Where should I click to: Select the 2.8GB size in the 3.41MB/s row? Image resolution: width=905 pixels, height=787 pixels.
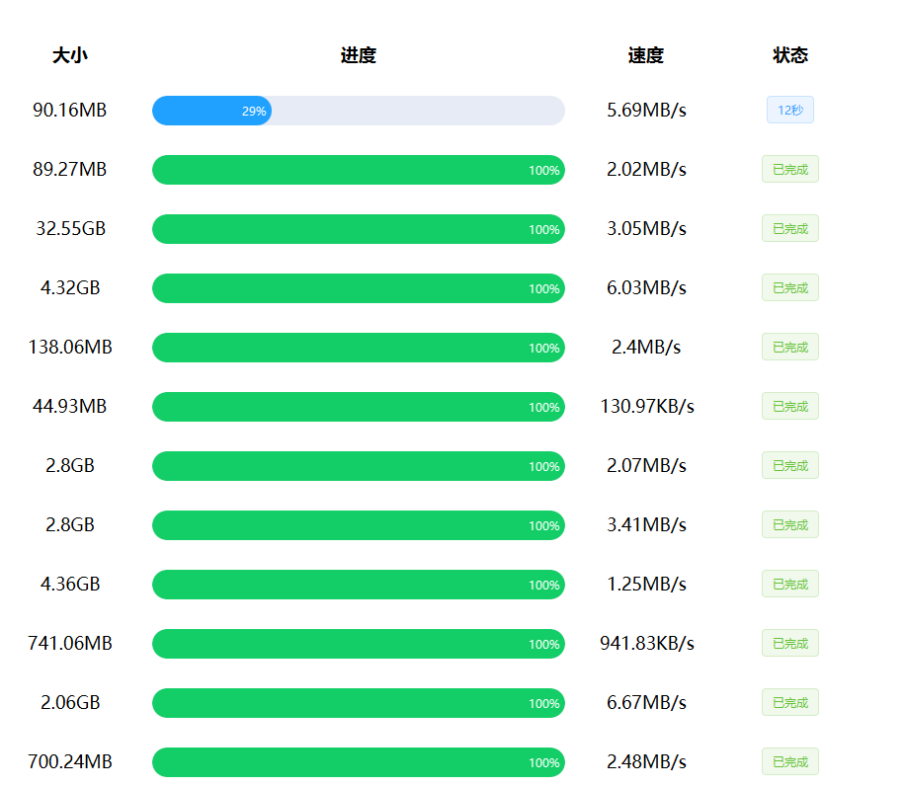(x=70, y=524)
